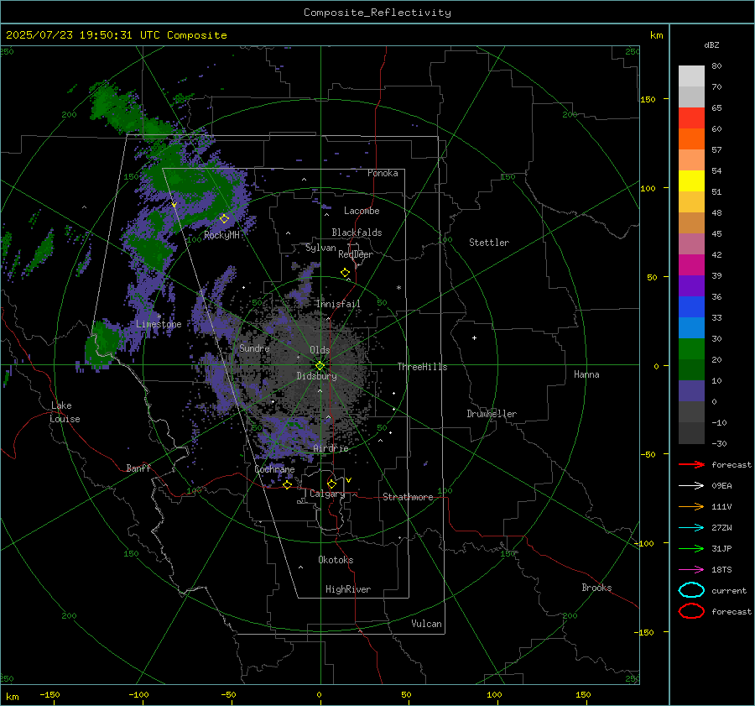Image resolution: width=755 pixels, height=706 pixels.
Task: Click the yellow diamond marker below Cochrane
Action: pos(288,484)
